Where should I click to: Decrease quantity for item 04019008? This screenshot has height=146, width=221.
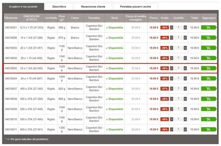point(171,99)
